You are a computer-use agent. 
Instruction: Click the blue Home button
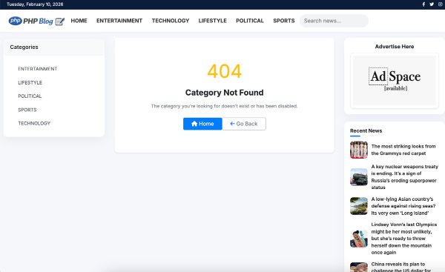click(x=202, y=124)
